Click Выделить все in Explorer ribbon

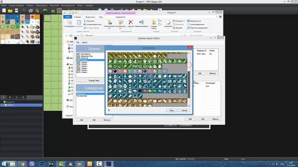point(194,21)
